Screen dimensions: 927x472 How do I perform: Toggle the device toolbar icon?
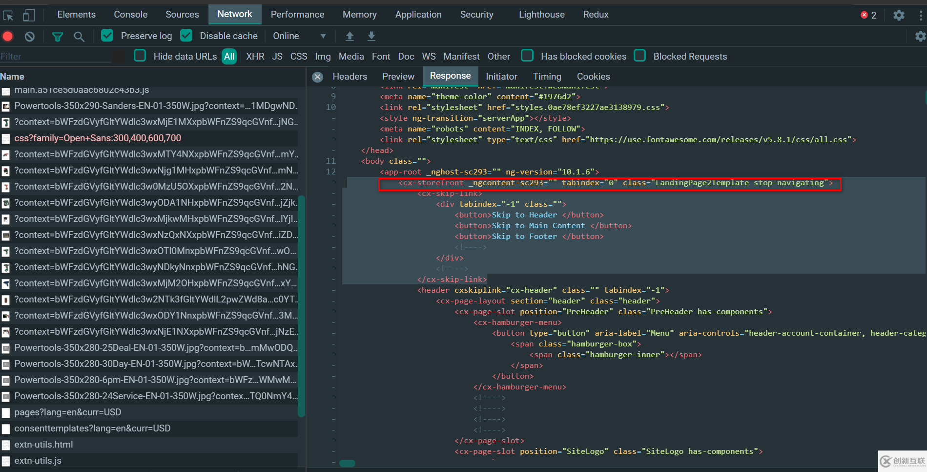pyautogui.click(x=29, y=15)
